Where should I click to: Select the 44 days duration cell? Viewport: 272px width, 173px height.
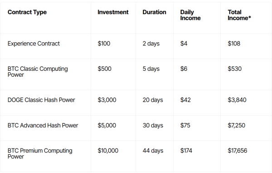pyautogui.click(x=153, y=151)
